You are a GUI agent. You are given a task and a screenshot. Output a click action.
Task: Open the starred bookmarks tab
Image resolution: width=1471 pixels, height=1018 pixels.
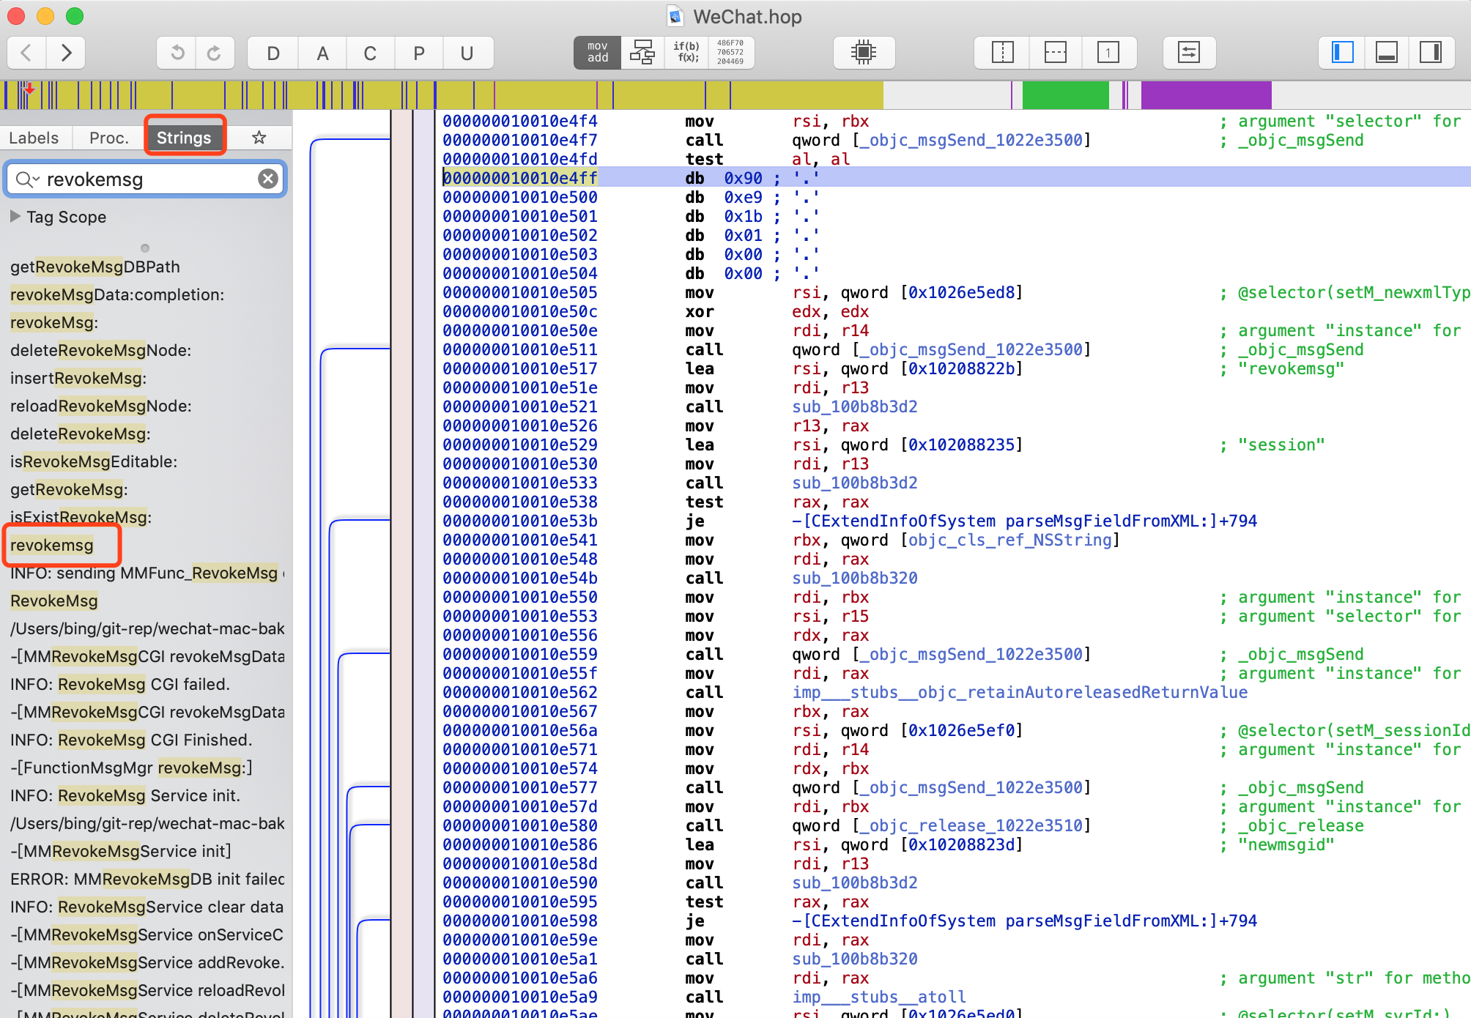(x=259, y=138)
